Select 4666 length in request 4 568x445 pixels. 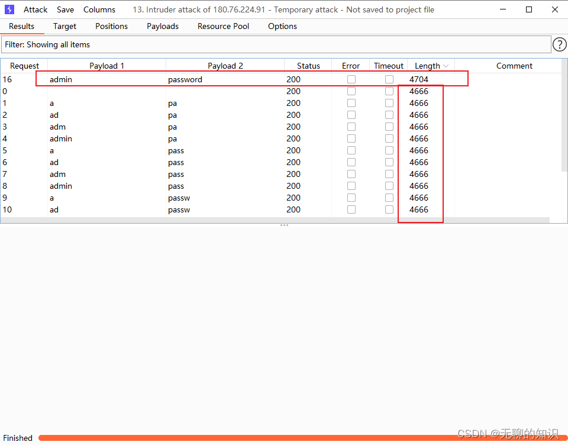pyautogui.click(x=419, y=139)
